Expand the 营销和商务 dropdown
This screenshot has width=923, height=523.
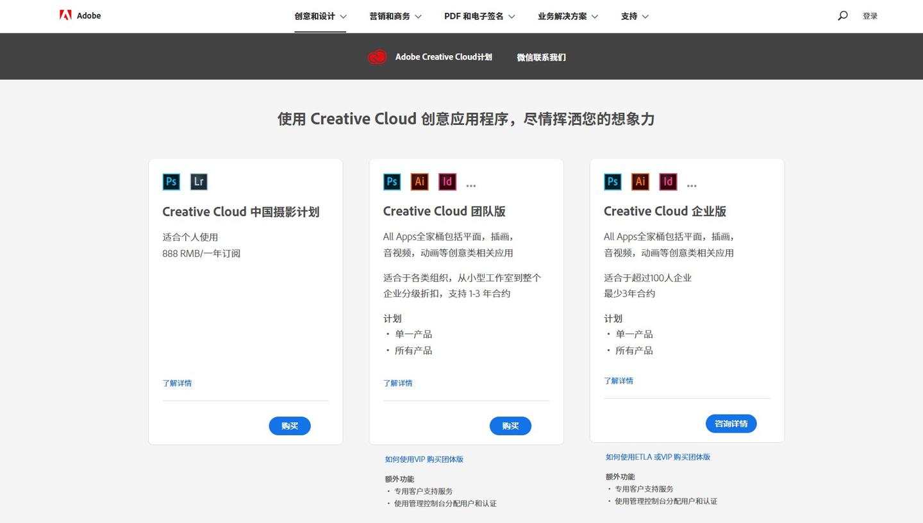pyautogui.click(x=395, y=16)
